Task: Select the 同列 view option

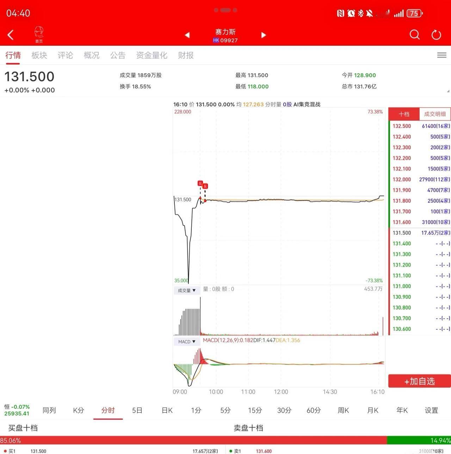Action: click(49, 410)
